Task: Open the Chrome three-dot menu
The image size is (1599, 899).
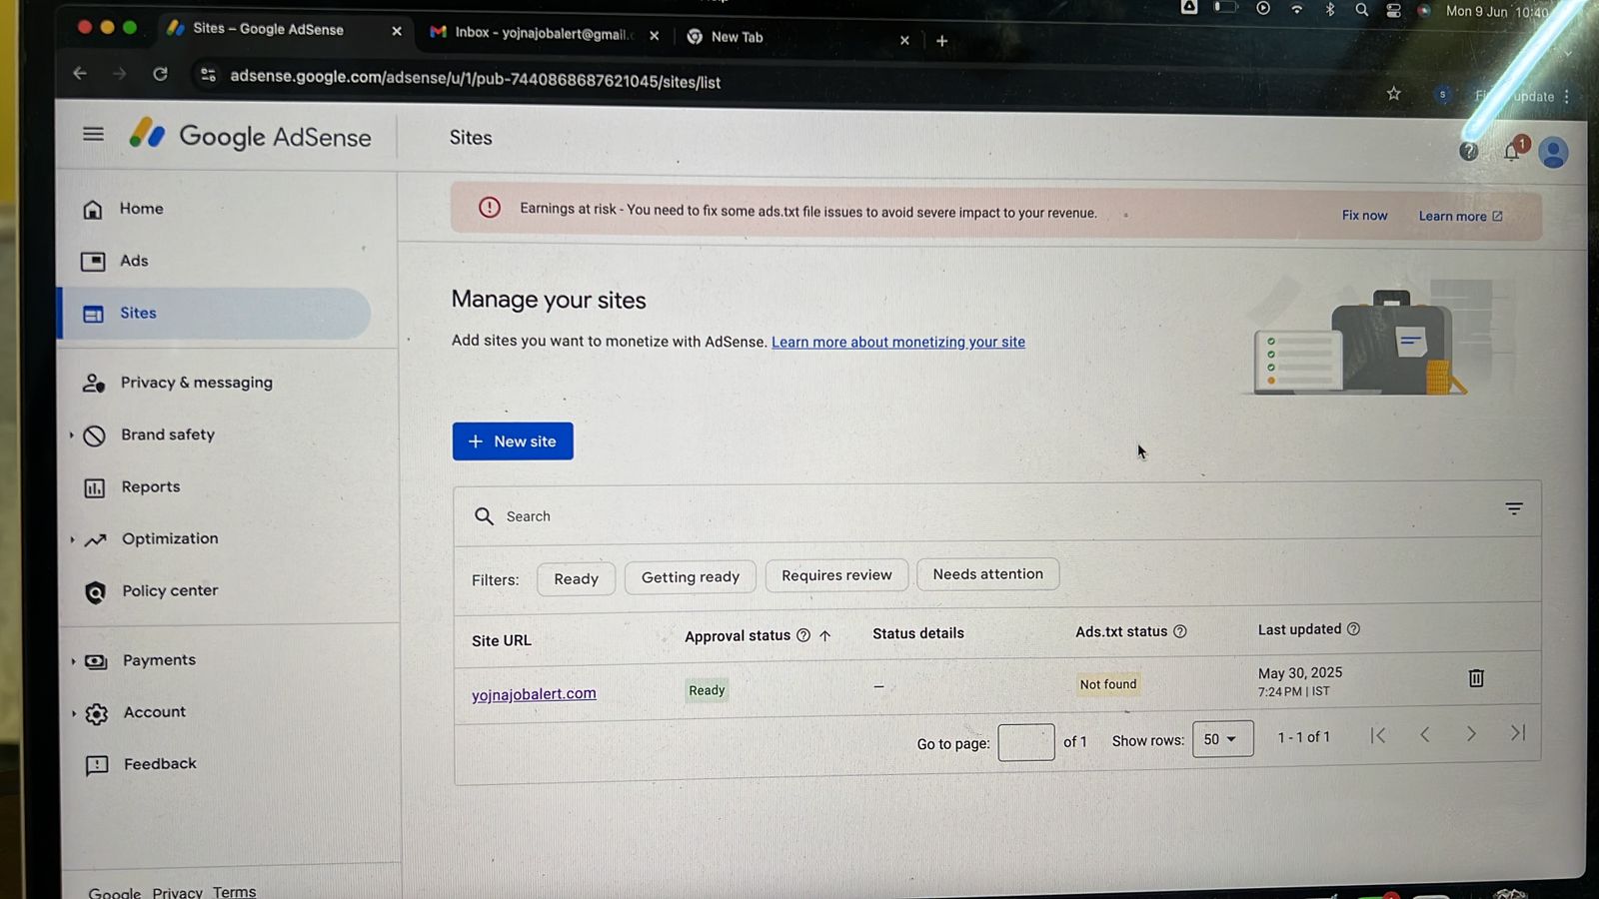Action: tap(1567, 97)
